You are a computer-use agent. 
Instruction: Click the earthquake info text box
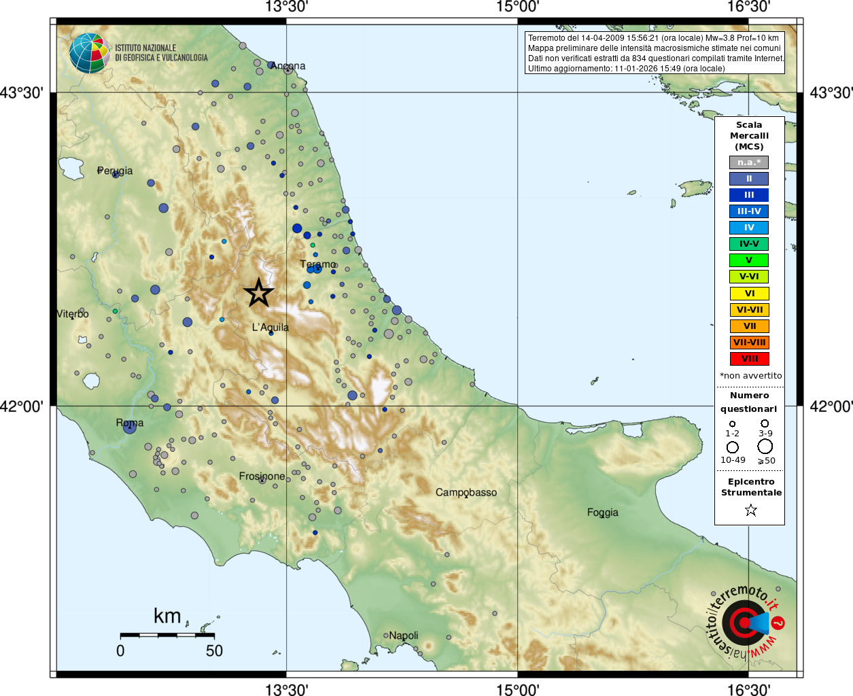(x=655, y=53)
